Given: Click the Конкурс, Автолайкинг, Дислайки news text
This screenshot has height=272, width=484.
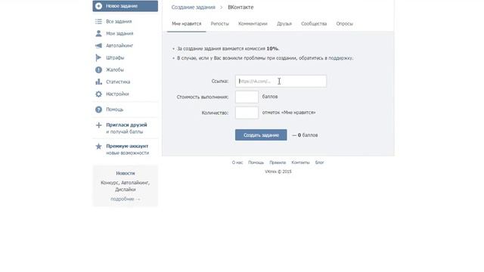Looking at the screenshot, I should (126, 186).
